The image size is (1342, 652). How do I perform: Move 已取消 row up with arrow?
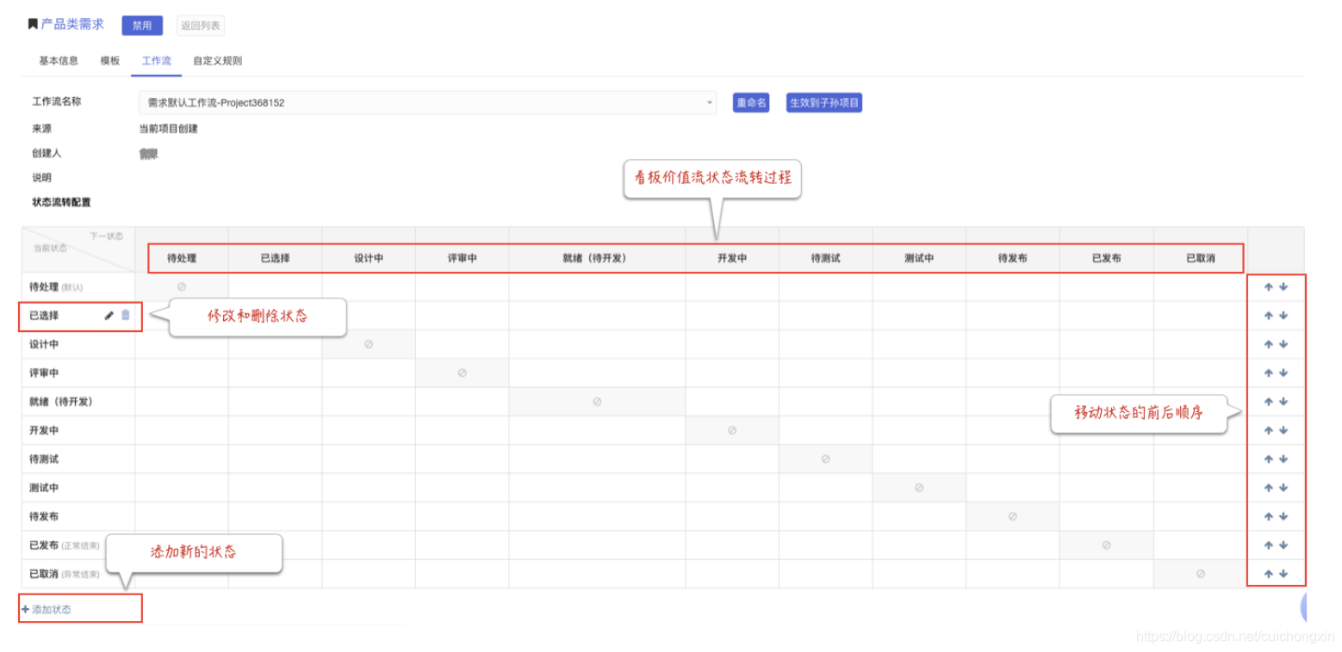(1268, 574)
